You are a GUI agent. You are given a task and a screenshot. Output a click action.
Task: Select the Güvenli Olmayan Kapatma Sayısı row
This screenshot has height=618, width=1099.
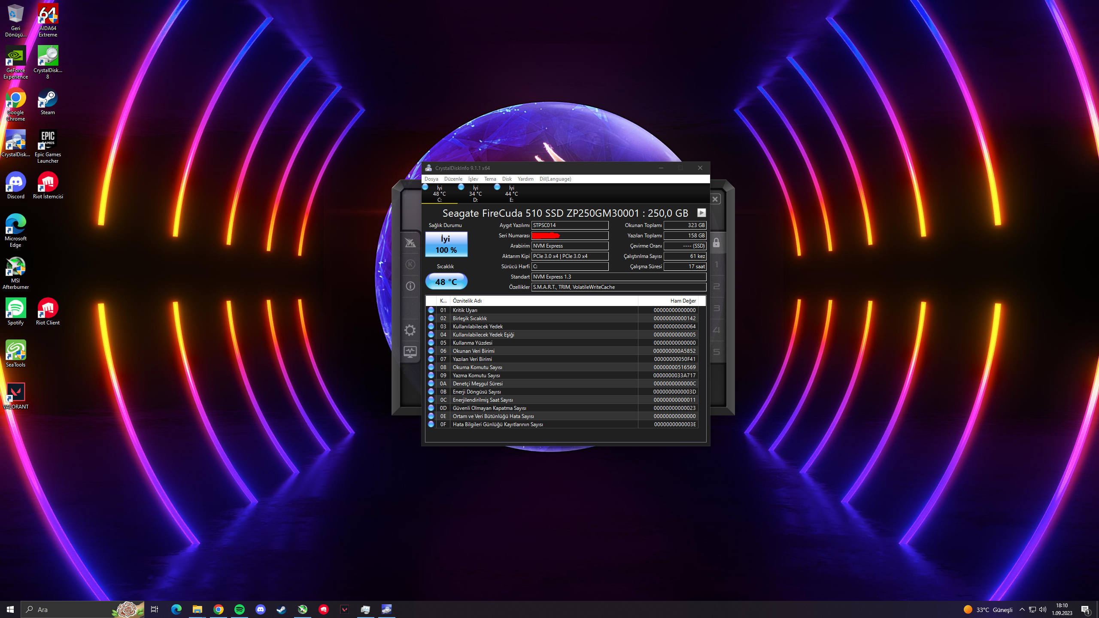click(x=562, y=408)
